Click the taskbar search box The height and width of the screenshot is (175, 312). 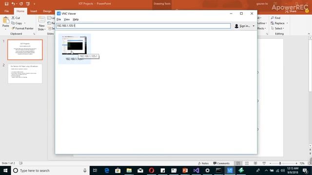[50, 171]
